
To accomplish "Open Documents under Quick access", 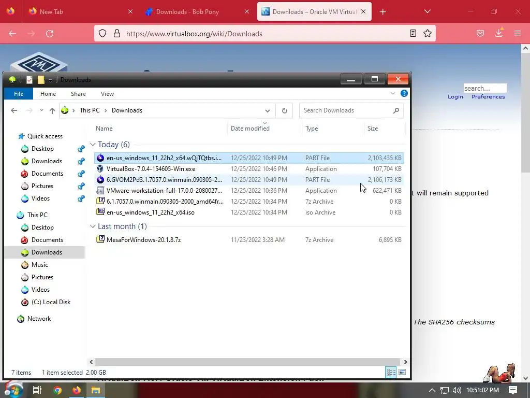I will click(47, 174).
